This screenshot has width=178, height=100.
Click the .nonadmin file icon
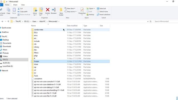[33, 79]
